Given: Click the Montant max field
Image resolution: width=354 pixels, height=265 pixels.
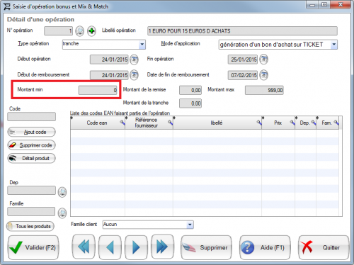Looking at the screenshot, I should pyautogui.click(x=264, y=90).
